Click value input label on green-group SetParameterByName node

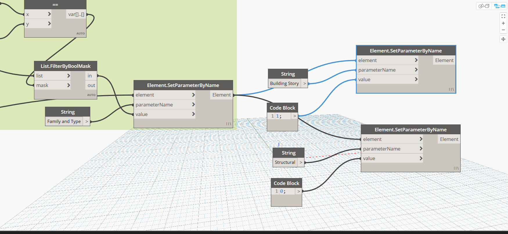(x=142, y=114)
